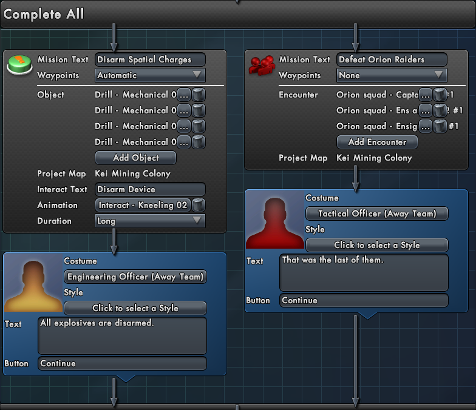Select the red Tactical Officer portrait thumbnail
The height and width of the screenshot is (410, 476).
tap(274, 220)
